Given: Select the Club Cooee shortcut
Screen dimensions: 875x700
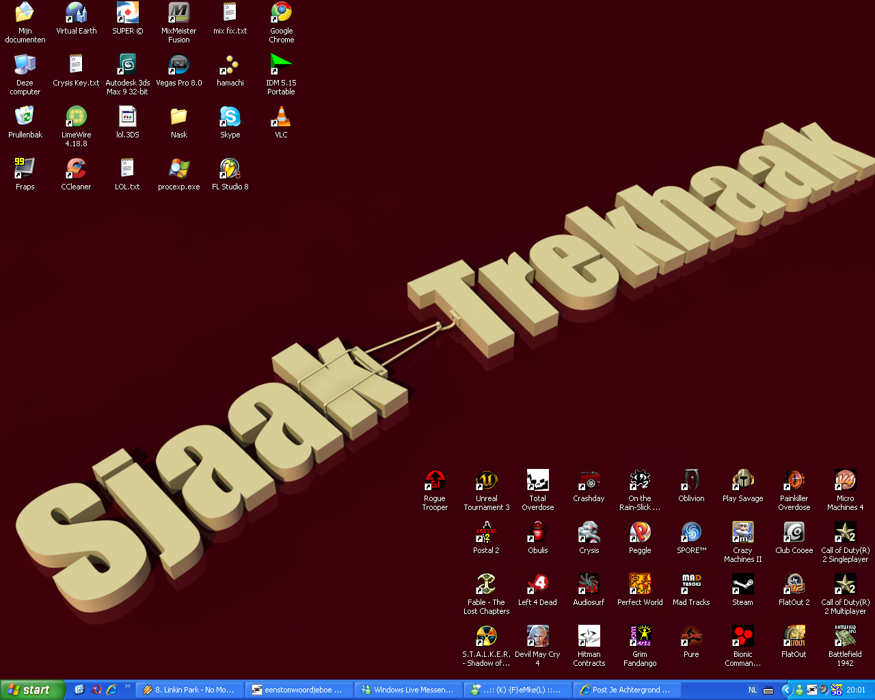Looking at the screenshot, I should point(794,532).
